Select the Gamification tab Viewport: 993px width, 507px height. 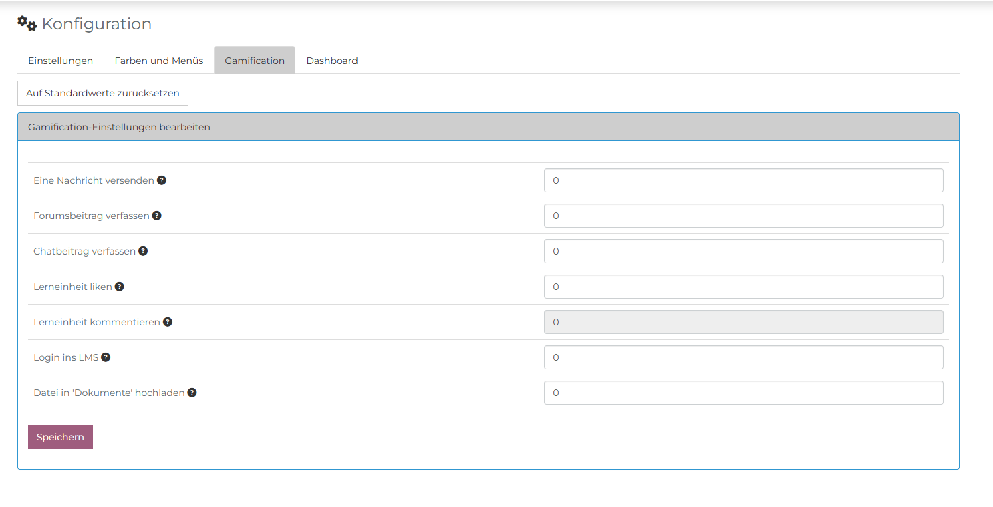point(255,61)
